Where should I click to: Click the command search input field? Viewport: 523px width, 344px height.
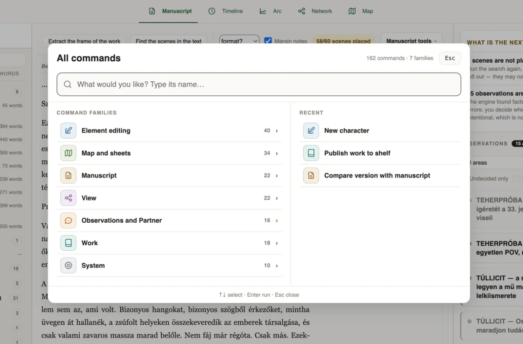[x=259, y=84]
